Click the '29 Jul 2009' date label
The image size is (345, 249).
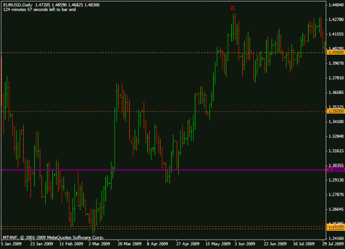[333, 243]
